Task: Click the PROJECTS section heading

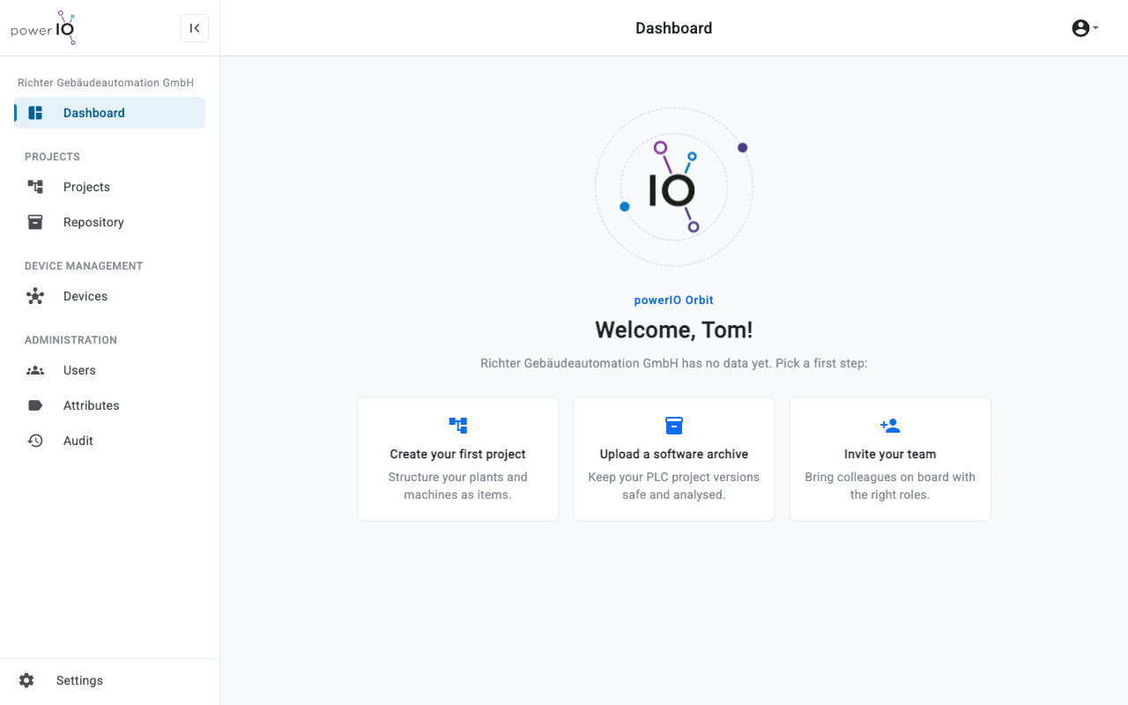Action: 52,157
